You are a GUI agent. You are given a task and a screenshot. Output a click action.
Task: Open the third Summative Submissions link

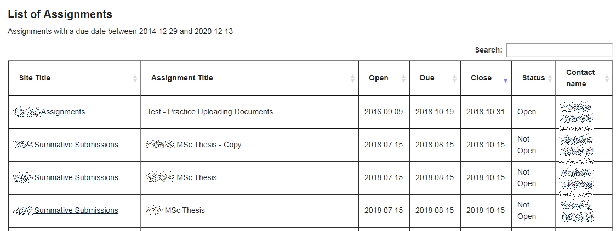(x=76, y=211)
